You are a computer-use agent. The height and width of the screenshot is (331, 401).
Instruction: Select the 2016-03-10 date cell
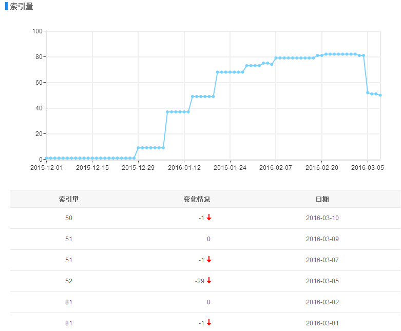pyautogui.click(x=322, y=218)
